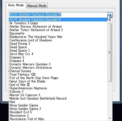Viewport: 122px width, 121px height.
Task: Pick Disgaea 4 from dropdown
Action: (58, 61)
